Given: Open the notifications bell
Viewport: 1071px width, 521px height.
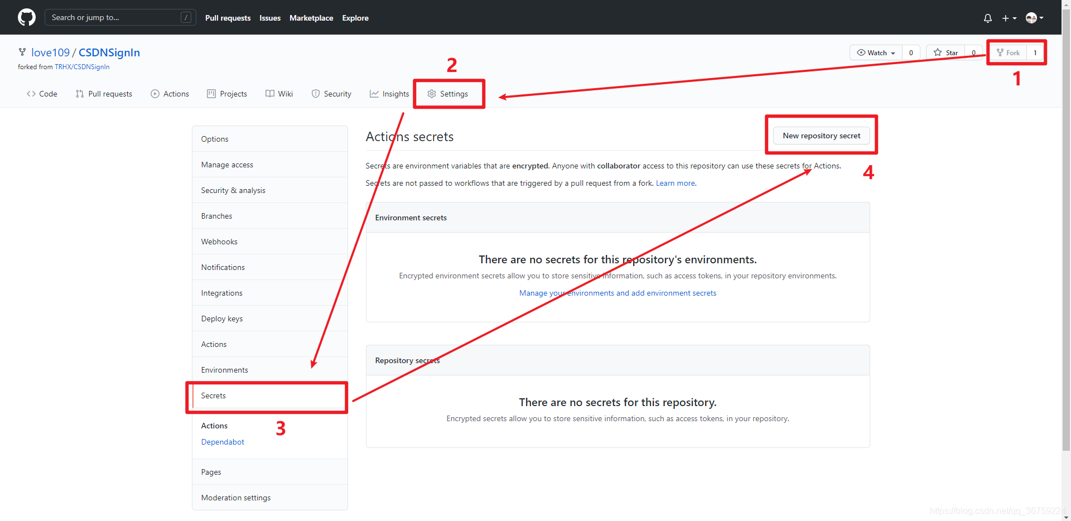Looking at the screenshot, I should [987, 18].
